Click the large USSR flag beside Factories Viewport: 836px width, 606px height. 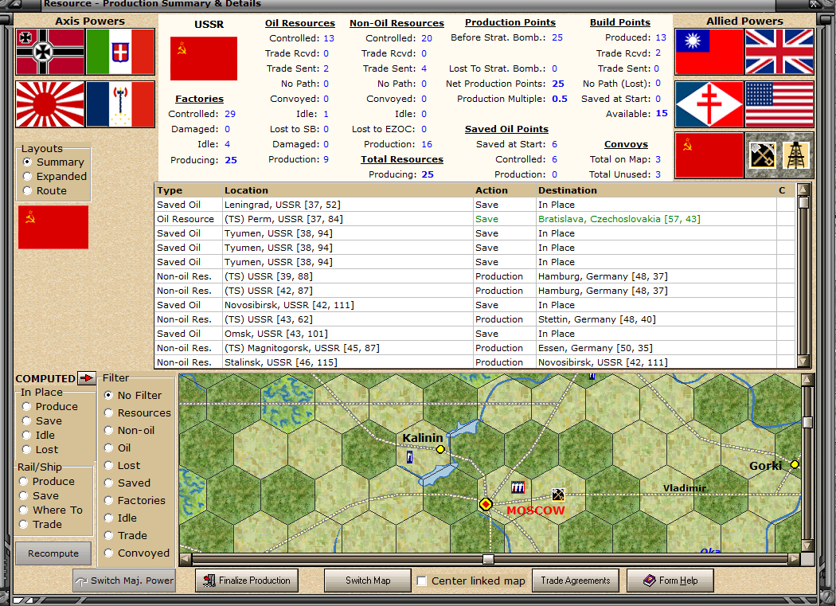pyautogui.click(x=204, y=58)
